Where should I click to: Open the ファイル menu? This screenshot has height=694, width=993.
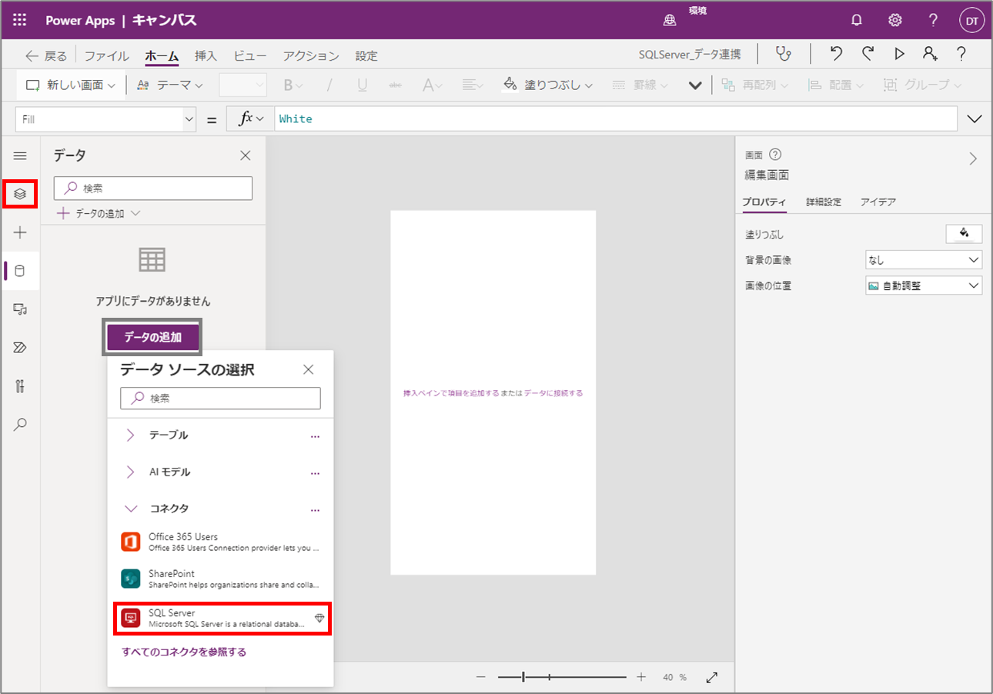[x=107, y=56]
